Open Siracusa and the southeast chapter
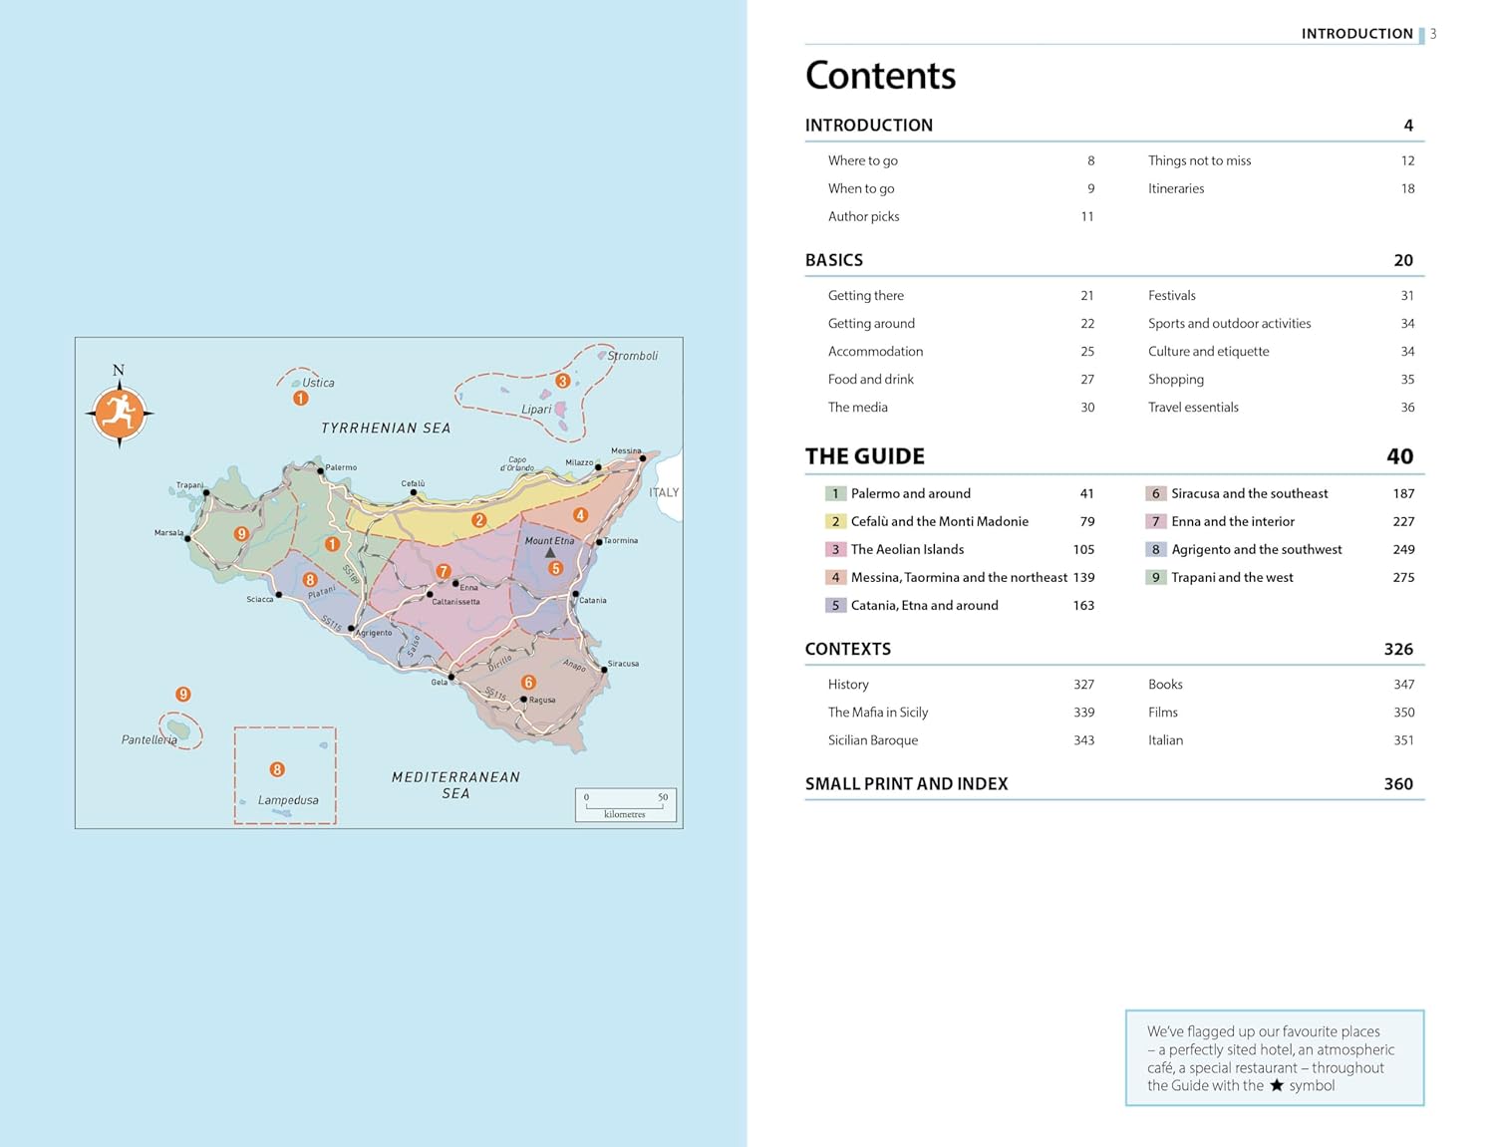Screen dimensions: 1495x1147 (x=1249, y=493)
